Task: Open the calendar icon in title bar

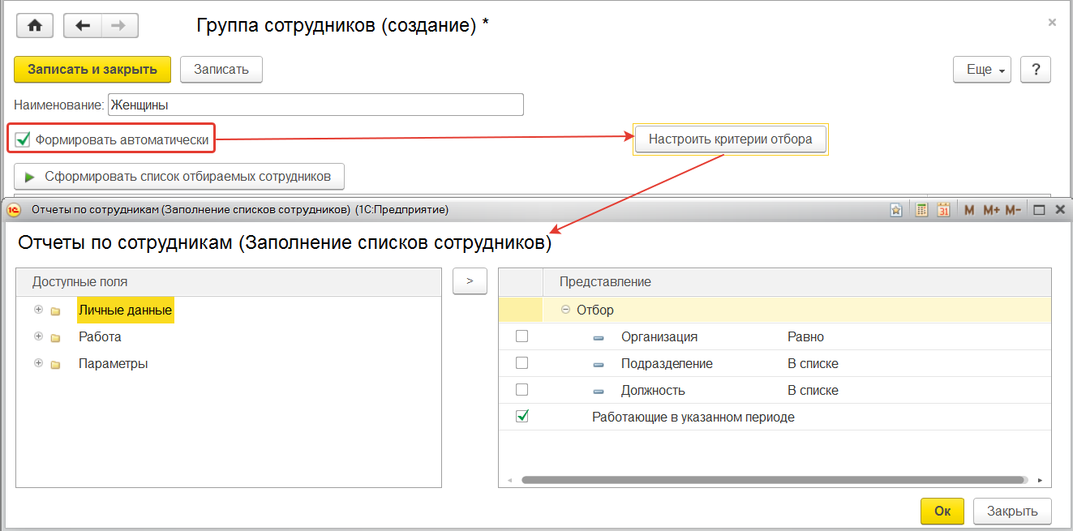Action: (x=943, y=210)
